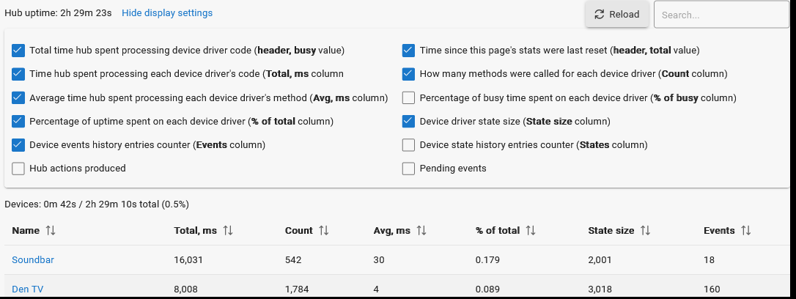Click sort arrows beside Total, ms
The image size is (796, 299).
point(228,231)
